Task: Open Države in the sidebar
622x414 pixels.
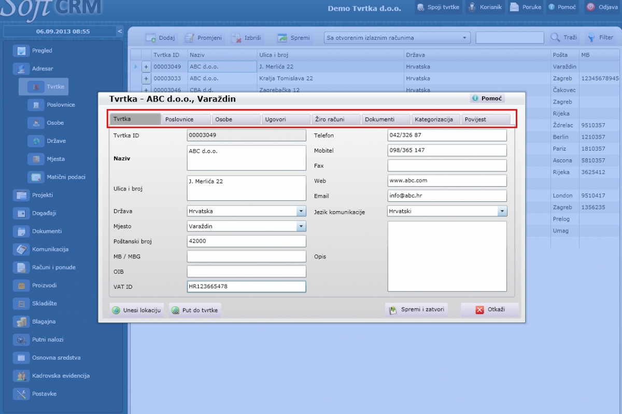Action: (48, 141)
